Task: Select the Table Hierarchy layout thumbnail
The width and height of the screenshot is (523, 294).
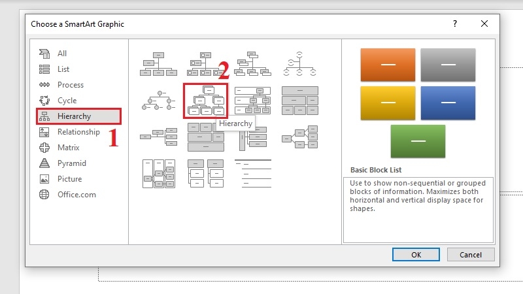Action: point(300,101)
